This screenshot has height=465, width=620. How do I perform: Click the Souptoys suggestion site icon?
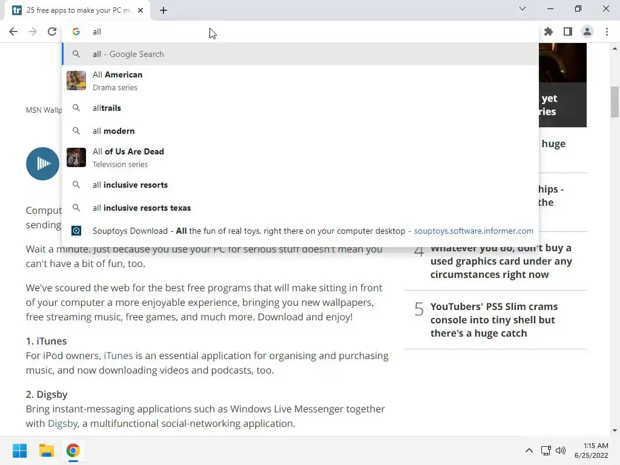click(x=76, y=231)
